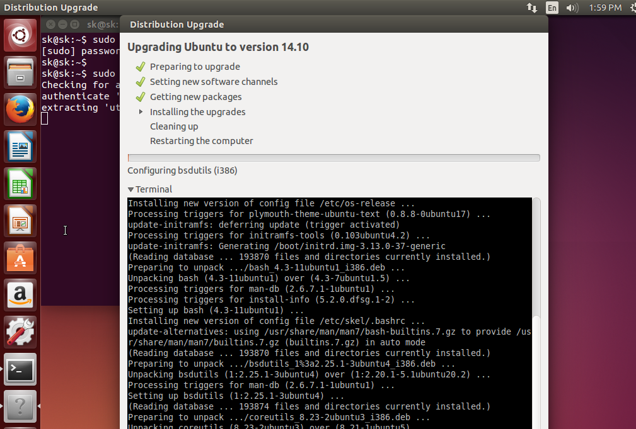This screenshot has height=429, width=636.
Task: Open the system gear menu in top panel
Action: [x=633, y=8]
